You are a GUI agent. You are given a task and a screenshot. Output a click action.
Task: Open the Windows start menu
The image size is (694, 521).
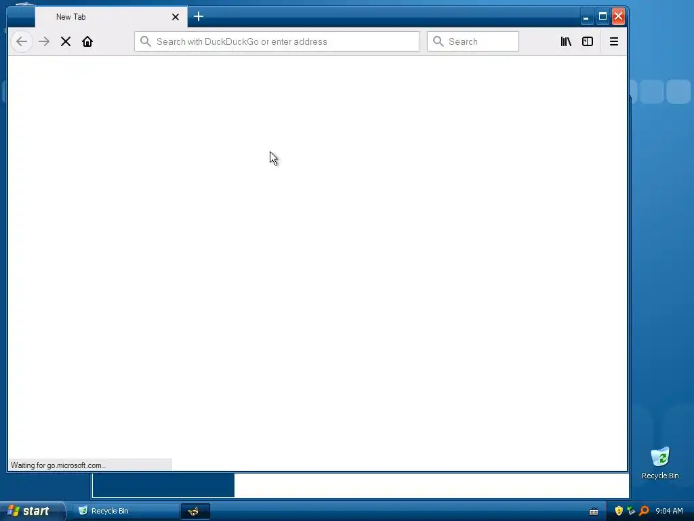32,511
